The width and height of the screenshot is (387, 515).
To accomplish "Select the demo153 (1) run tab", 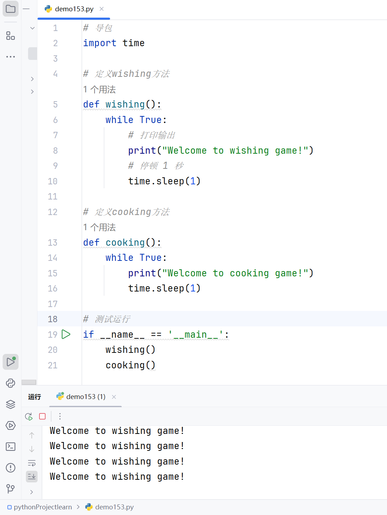I will pyautogui.click(x=86, y=397).
